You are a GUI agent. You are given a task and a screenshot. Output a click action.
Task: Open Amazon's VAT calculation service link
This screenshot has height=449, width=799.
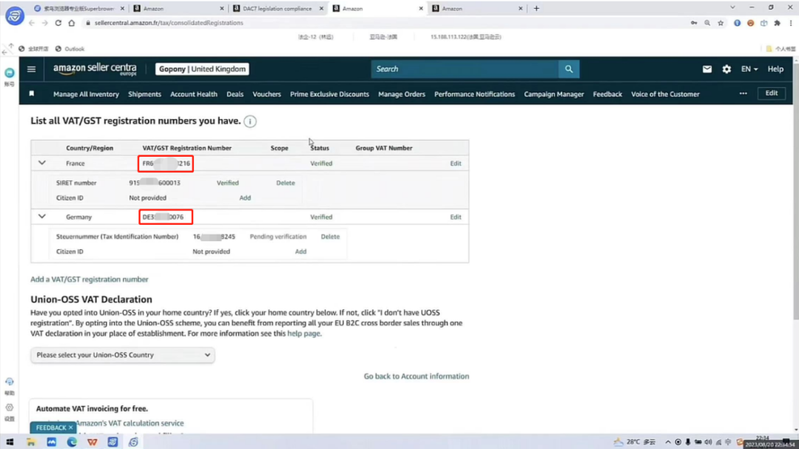(x=129, y=423)
